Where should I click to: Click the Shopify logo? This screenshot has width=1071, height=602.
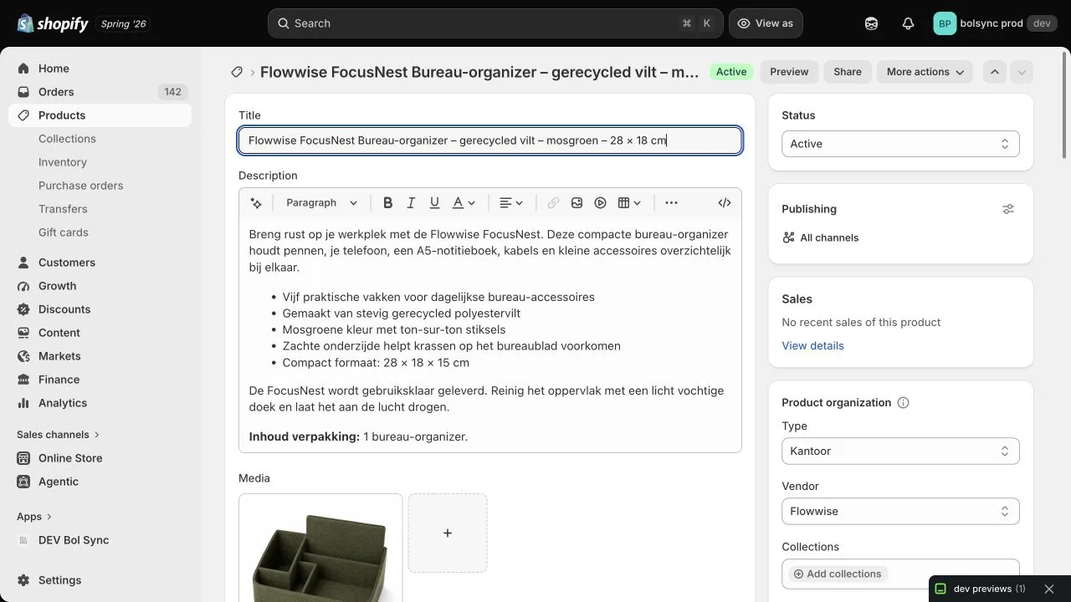point(53,23)
